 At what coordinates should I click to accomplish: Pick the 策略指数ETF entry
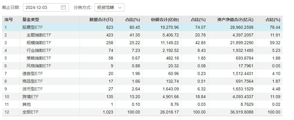tap(39, 58)
